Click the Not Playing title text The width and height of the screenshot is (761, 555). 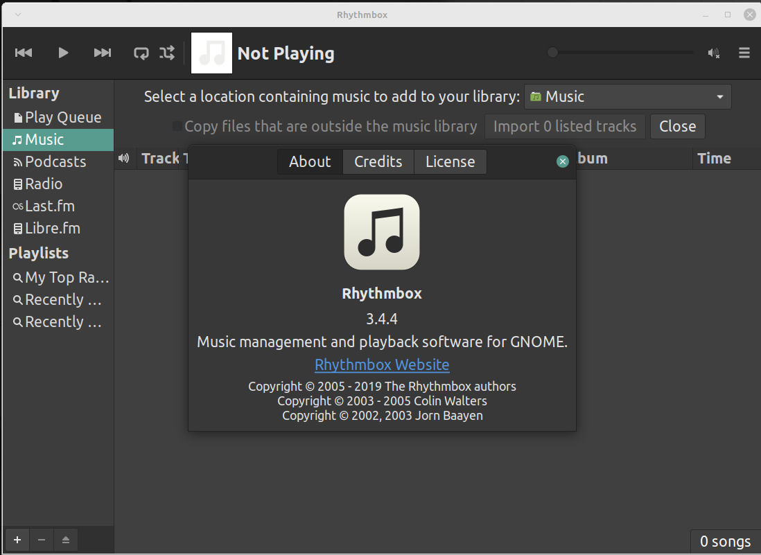point(286,53)
